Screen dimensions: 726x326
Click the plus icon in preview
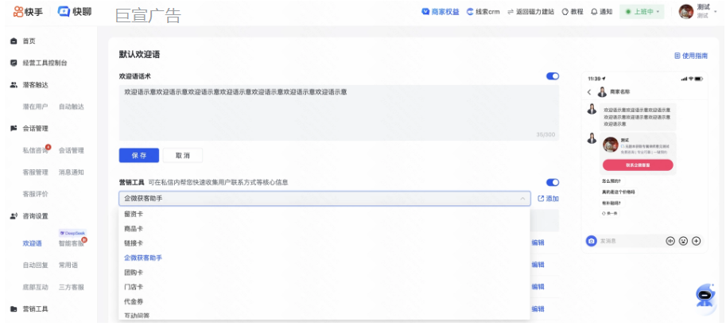pyautogui.click(x=697, y=241)
